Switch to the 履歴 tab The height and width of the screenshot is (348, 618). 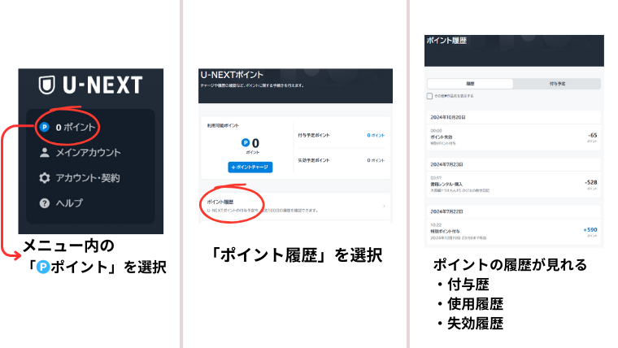pyautogui.click(x=470, y=84)
